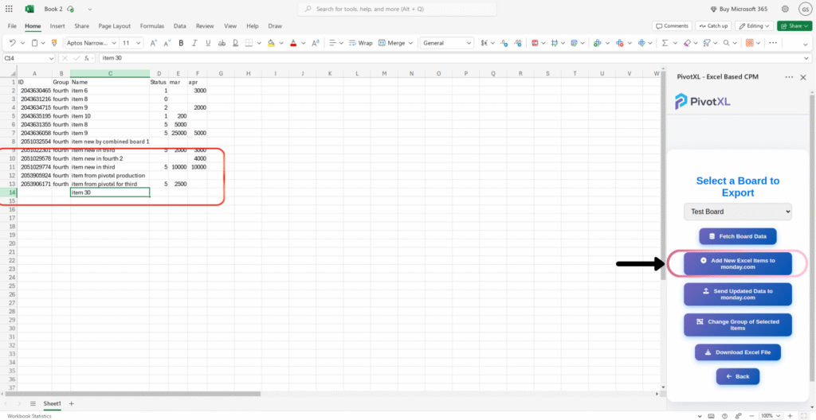Toggle strikethrough formatting

pyautogui.click(x=222, y=43)
